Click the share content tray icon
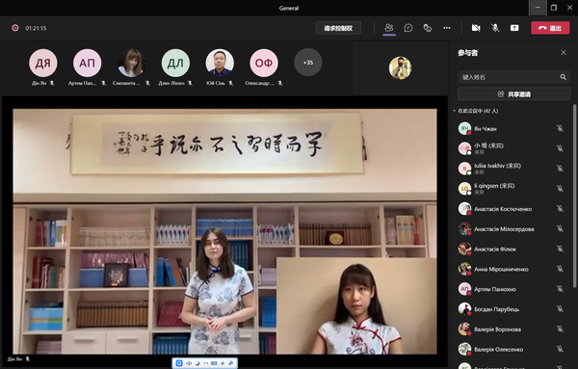The height and width of the screenshot is (369, 578). point(514,28)
